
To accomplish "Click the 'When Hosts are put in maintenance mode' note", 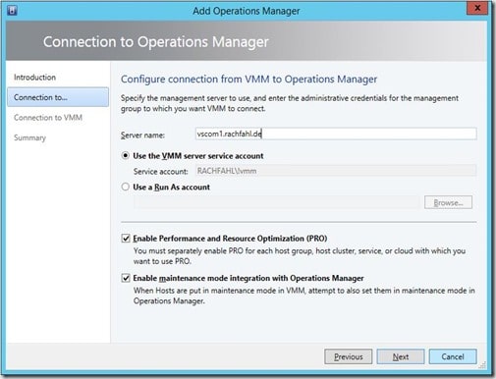I will 303,296.
